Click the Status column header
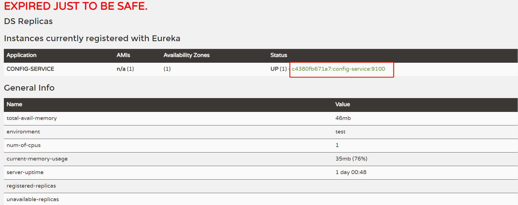518x205 pixels. coord(279,55)
